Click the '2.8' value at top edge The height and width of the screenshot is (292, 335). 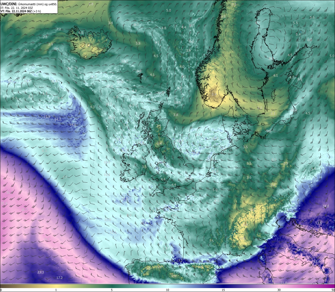pyautogui.click(x=91, y=4)
